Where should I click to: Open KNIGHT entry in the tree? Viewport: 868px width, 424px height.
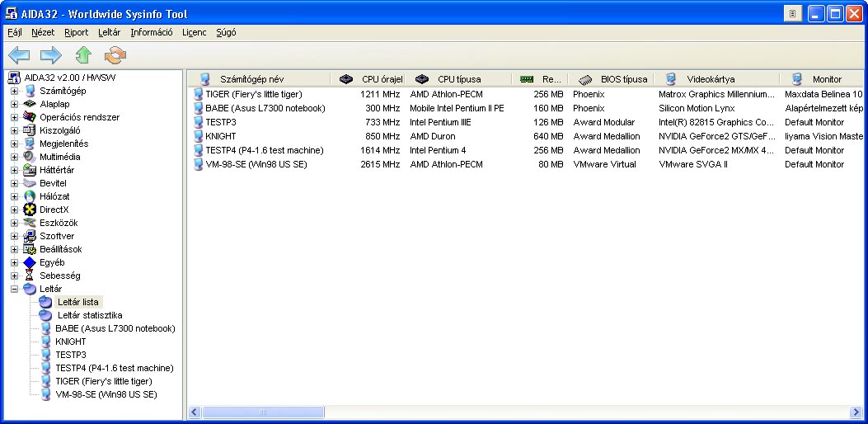pos(71,342)
